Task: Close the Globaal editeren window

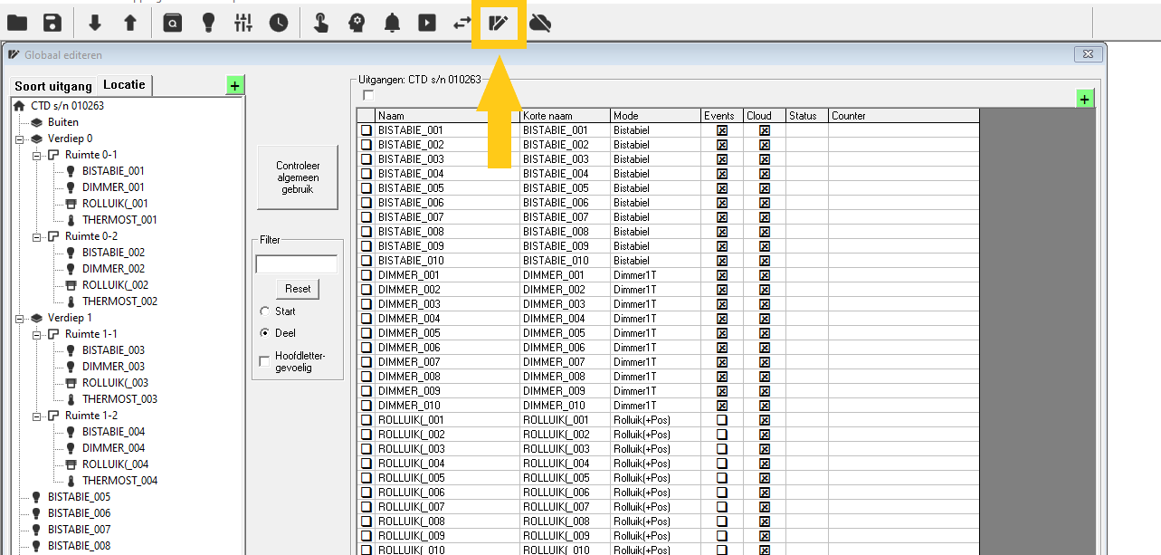Action: (x=1089, y=54)
